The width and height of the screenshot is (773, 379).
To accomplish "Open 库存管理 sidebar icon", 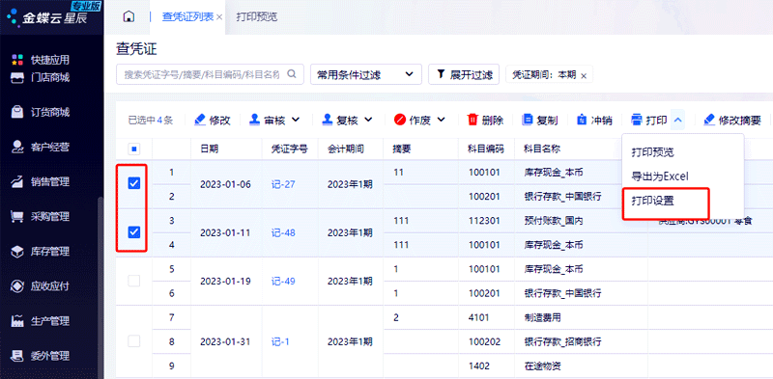I will pos(17,252).
